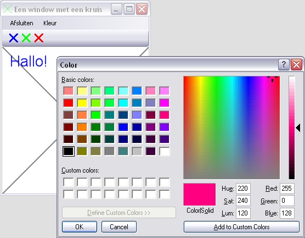Pick the pure red basic color swatch
Viewport: 305px width, 238px height.
click(x=69, y=103)
